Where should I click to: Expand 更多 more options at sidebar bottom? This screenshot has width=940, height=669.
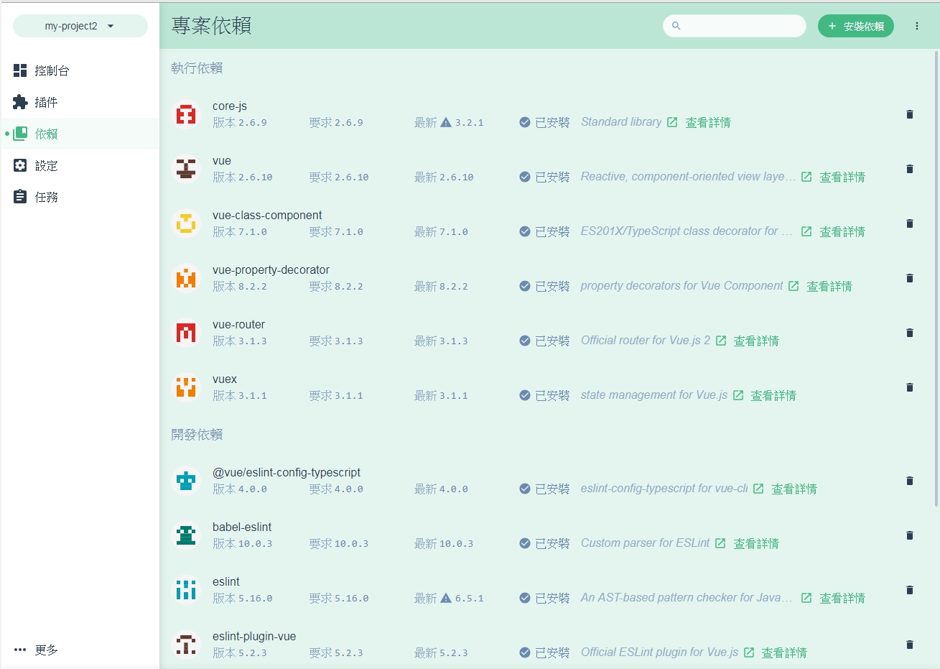[x=80, y=650]
